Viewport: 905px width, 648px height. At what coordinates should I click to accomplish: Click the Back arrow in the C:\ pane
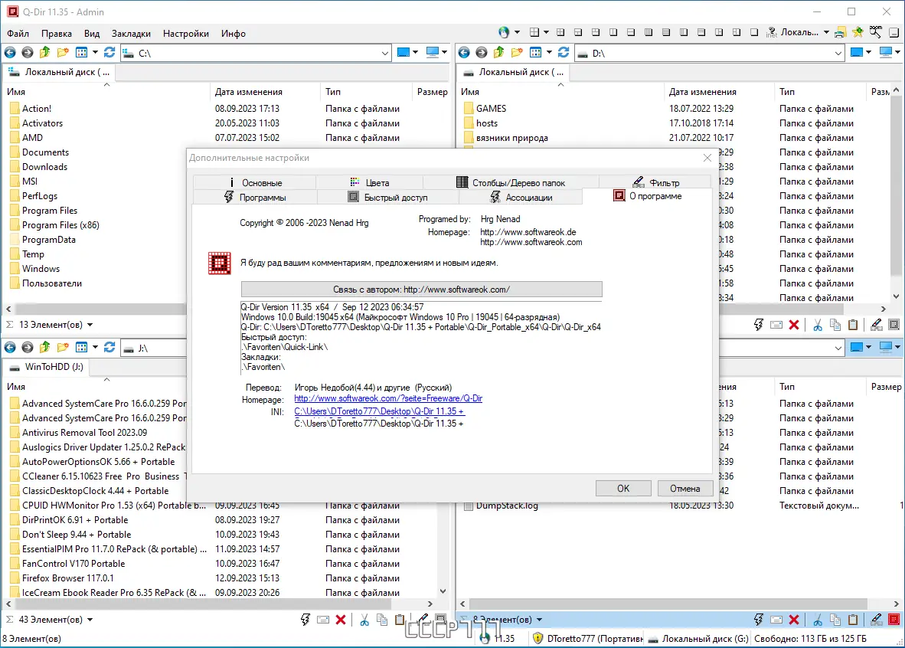click(10, 53)
